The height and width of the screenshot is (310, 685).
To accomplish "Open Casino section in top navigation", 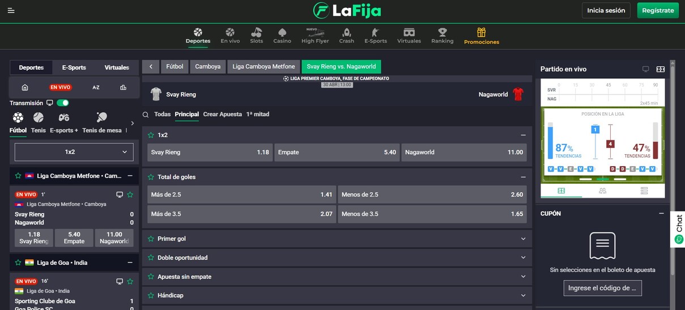I will tap(282, 36).
